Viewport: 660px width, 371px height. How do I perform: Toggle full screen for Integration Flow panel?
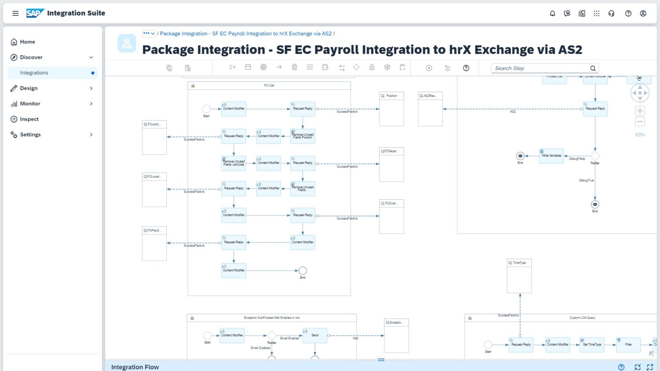click(x=650, y=367)
